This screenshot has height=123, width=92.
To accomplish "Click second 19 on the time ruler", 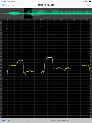I will [x=80, y=20].
